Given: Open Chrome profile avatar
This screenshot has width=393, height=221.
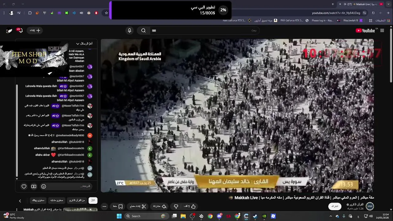Looking at the screenshot, I should click(x=11, y=13).
